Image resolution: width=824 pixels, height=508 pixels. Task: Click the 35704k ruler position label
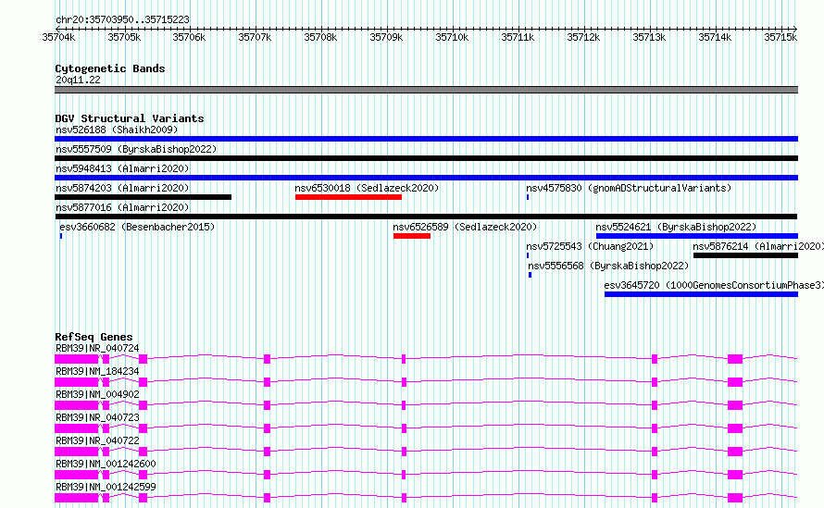(58, 37)
